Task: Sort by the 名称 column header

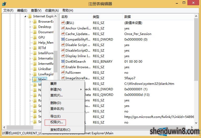Action: [76, 17]
